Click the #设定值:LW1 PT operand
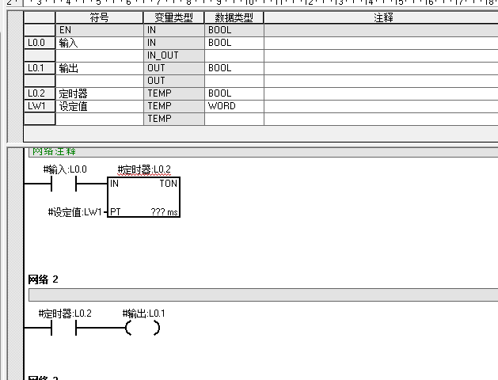 pyautogui.click(x=75, y=212)
